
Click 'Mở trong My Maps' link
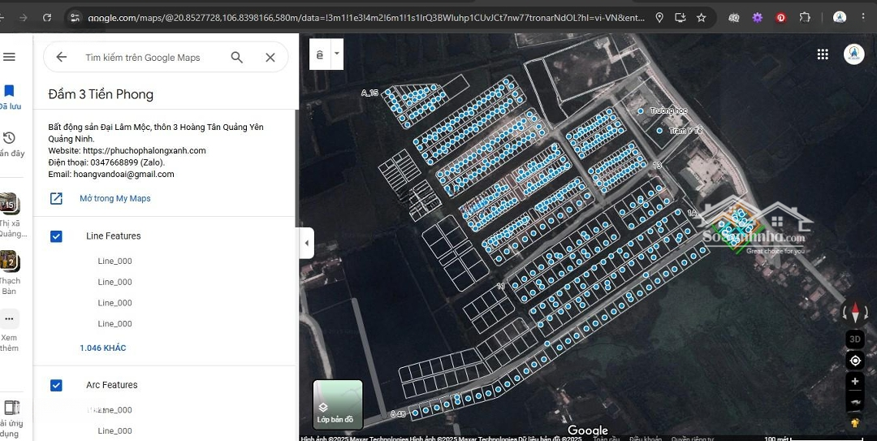click(114, 198)
